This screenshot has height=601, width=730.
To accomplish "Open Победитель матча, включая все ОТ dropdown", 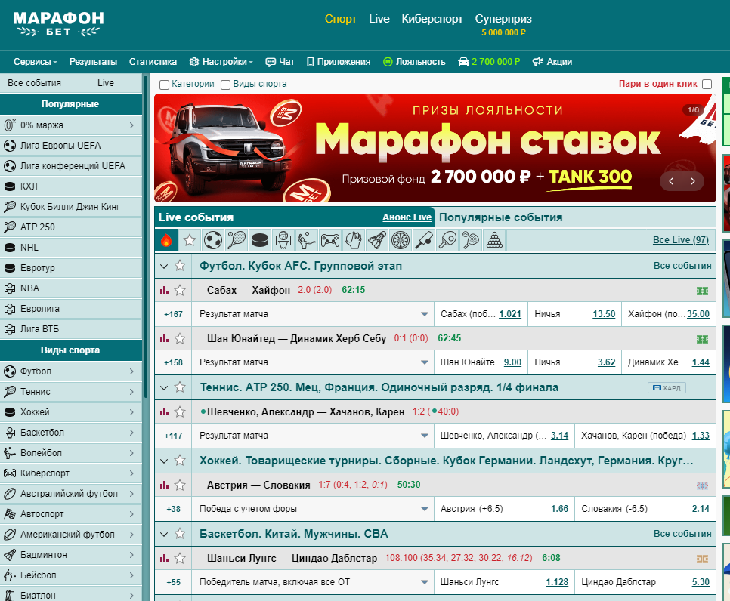I will coord(425,582).
